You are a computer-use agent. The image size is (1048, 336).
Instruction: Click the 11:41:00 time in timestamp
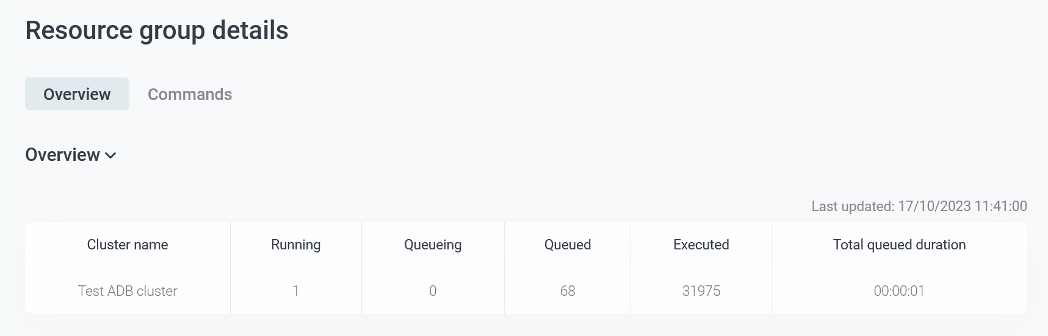point(1000,206)
